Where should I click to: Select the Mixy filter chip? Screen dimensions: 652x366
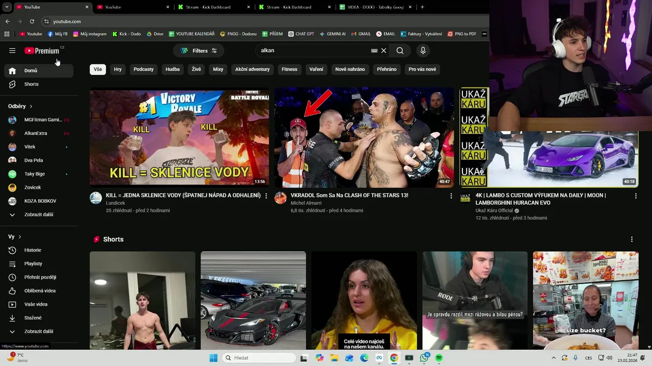click(x=218, y=69)
